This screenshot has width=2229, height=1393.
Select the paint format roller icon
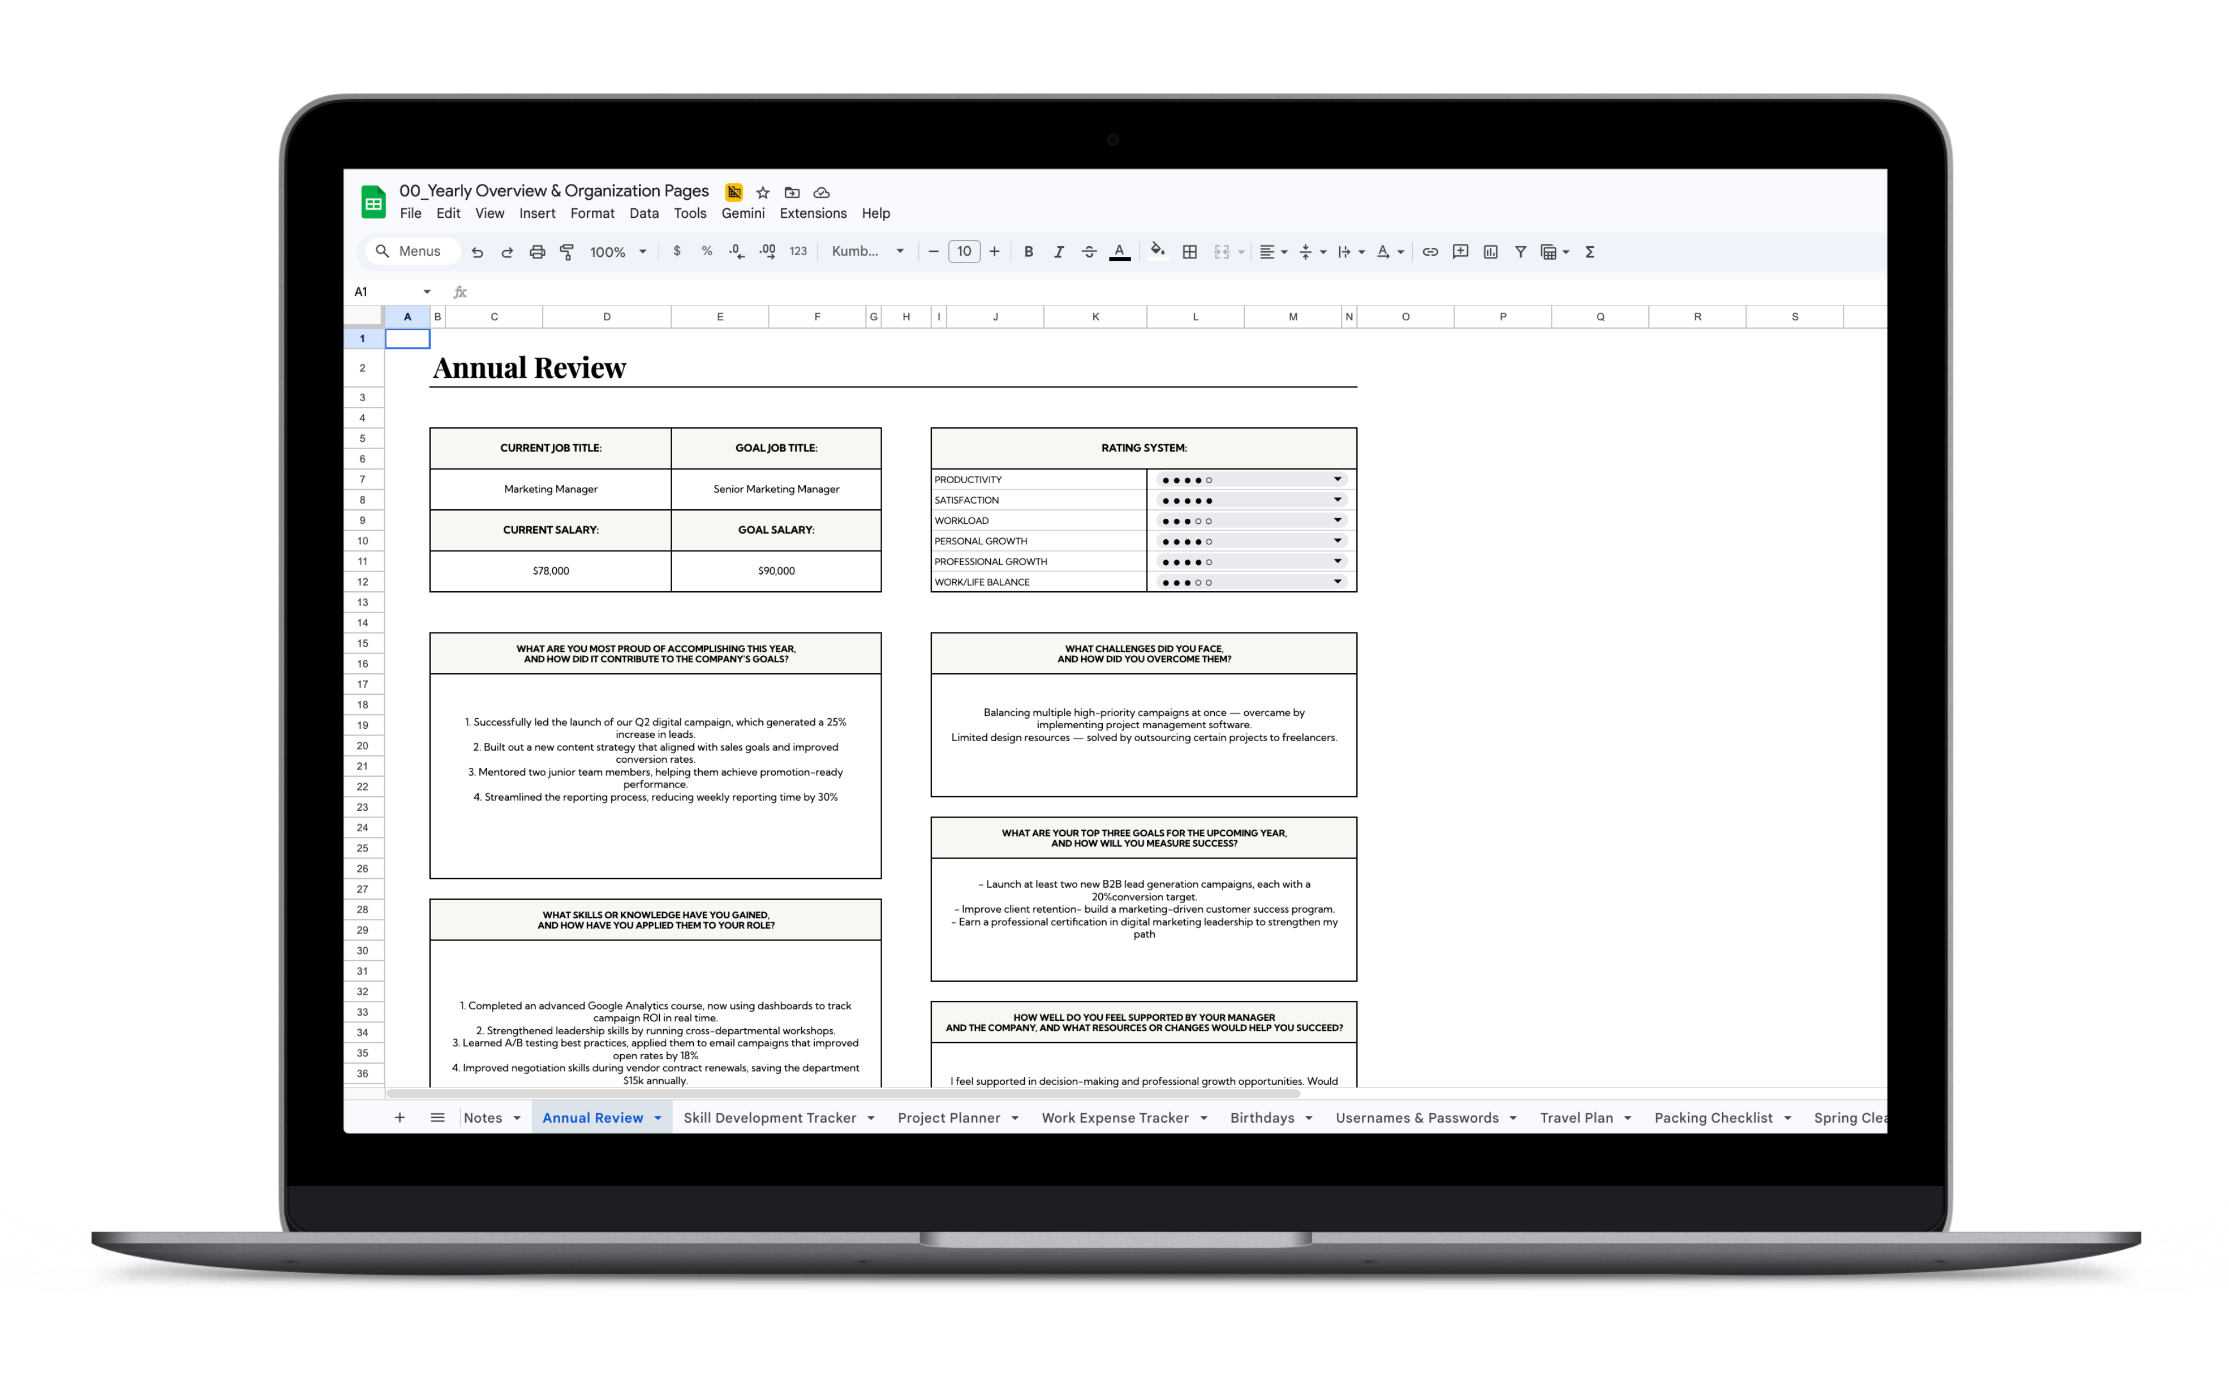tap(567, 251)
